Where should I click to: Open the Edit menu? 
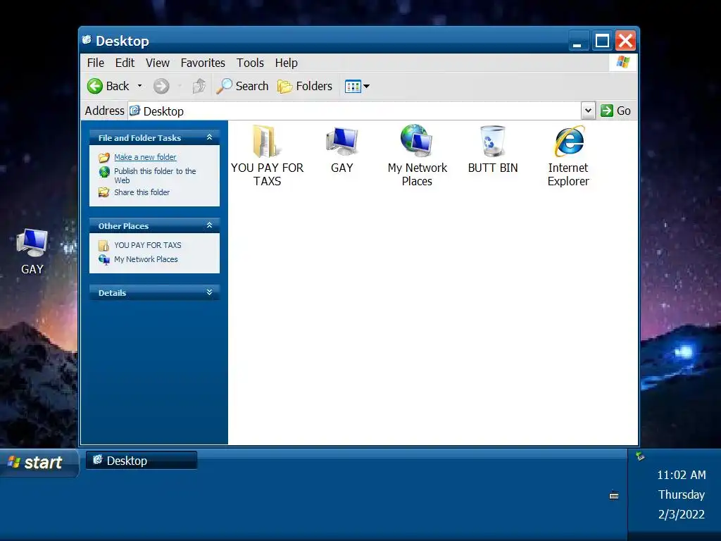pyautogui.click(x=125, y=63)
